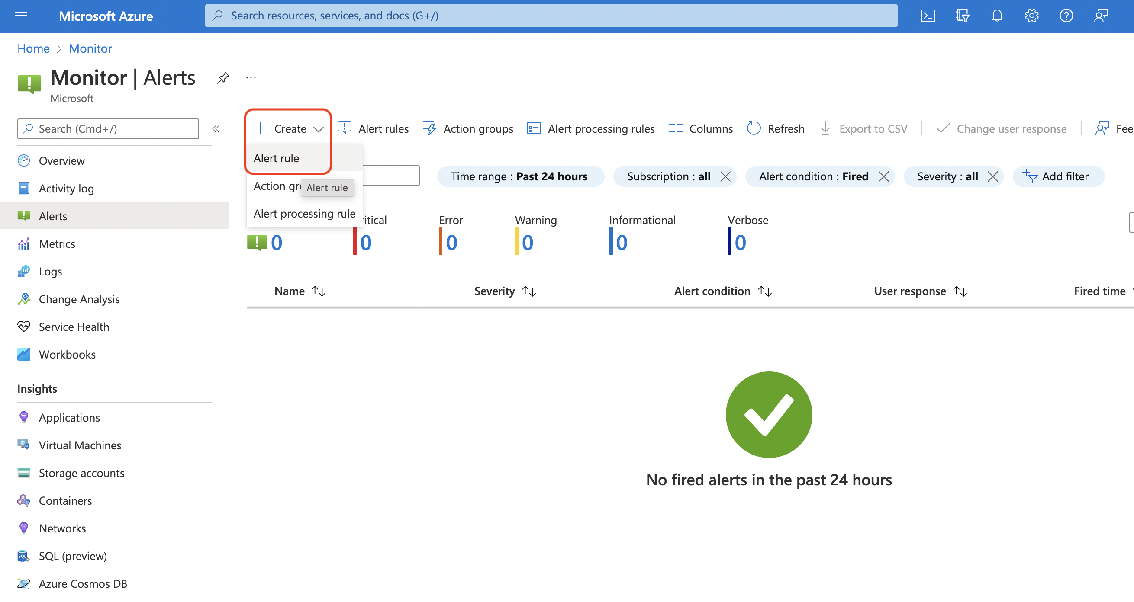Select Alert rule from Create menu
The height and width of the screenshot is (602, 1134).
pos(277,158)
